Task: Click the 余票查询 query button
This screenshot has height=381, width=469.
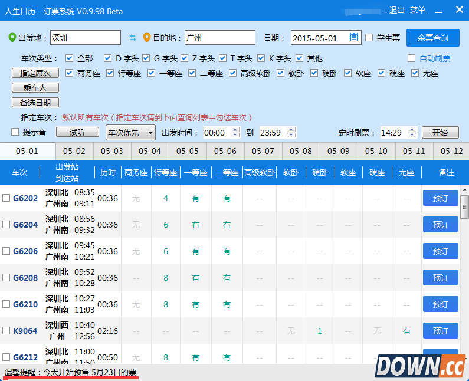Action: [x=433, y=38]
